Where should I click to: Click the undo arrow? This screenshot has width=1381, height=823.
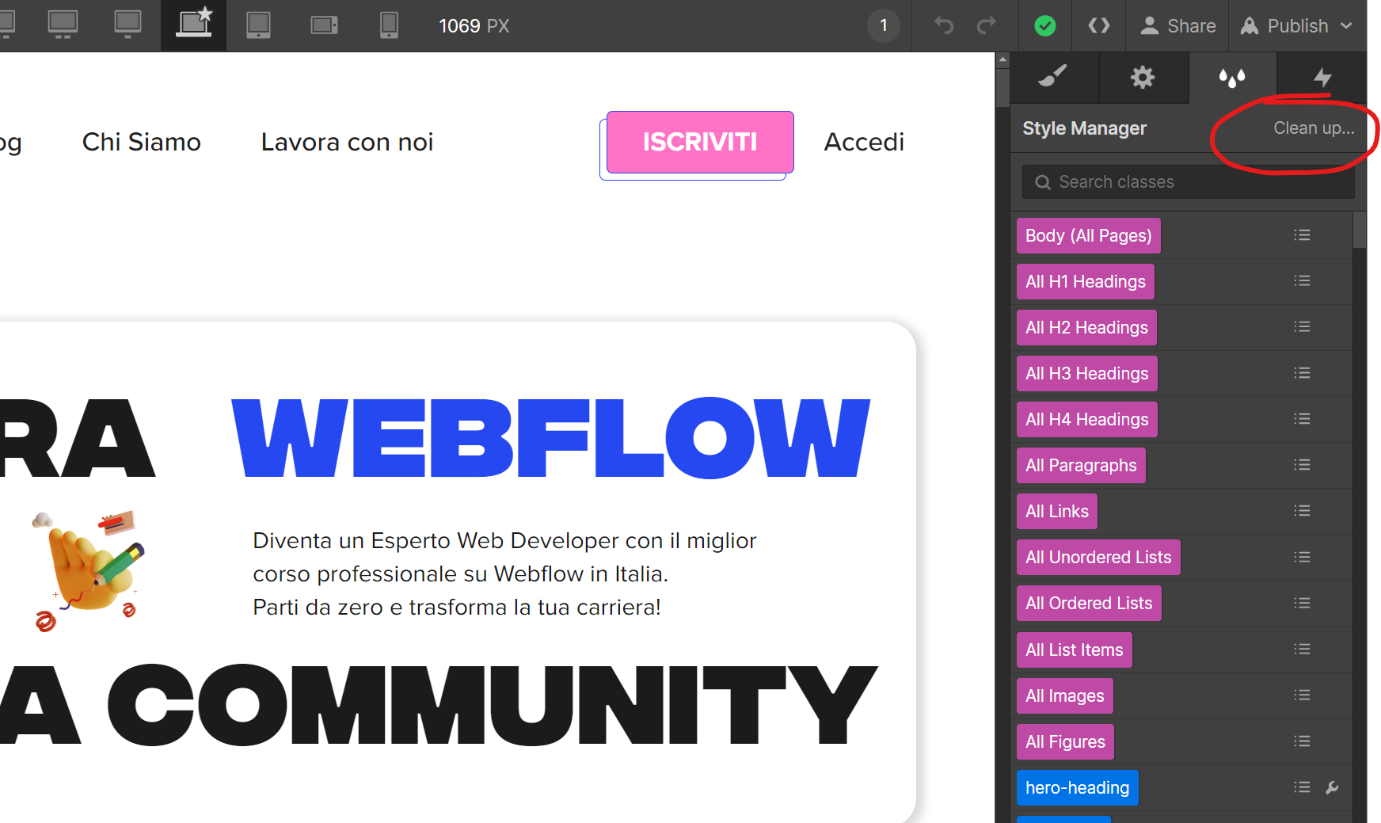coord(944,25)
